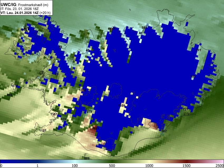Click the map value label 1127
The height and width of the screenshot is (168, 224).
[x=43, y=130]
